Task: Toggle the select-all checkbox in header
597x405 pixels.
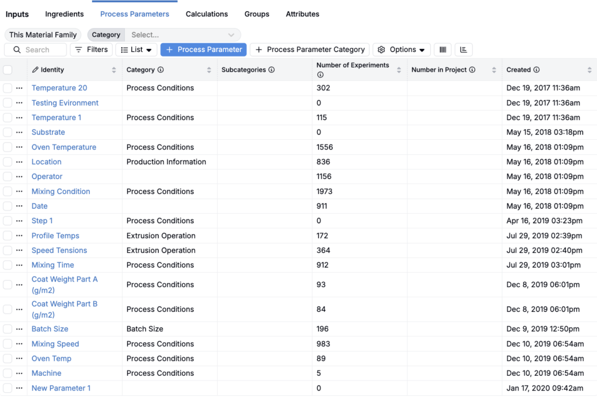Action: tap(8, 70)
